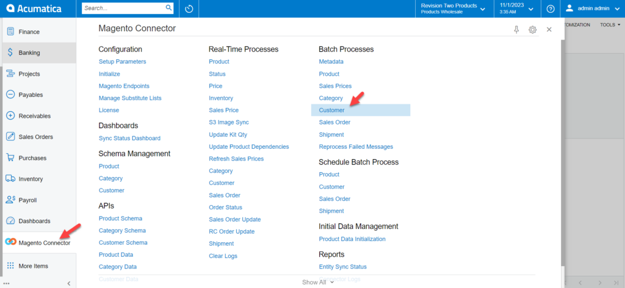Open Customer Schema API link
This screenshot has width=625, height=288.
(x=123, y=243)
